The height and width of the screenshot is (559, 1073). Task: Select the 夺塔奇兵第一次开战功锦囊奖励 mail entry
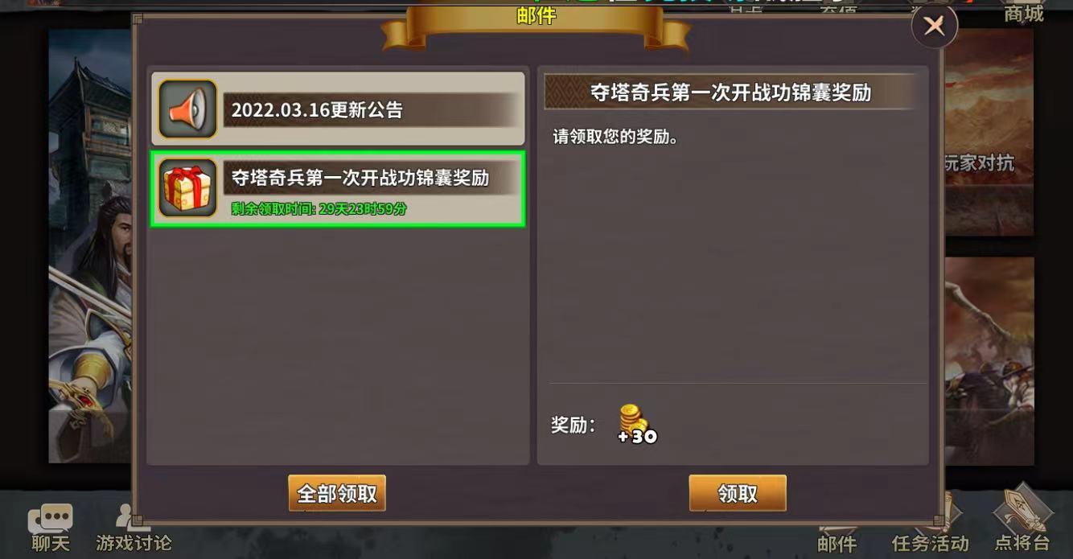tap(338, 188)
